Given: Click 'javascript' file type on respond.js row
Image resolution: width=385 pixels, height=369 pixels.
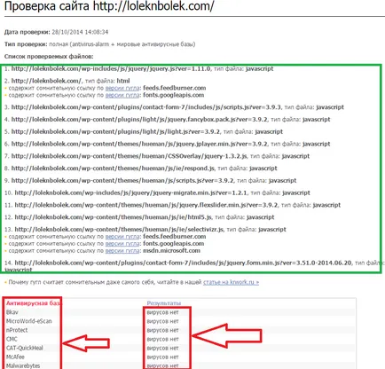Looking at the screenshot, I should pyautogui.click(x=263, y=169).
